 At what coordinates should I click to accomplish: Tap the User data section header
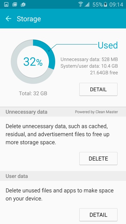click(x=17, y=176)
